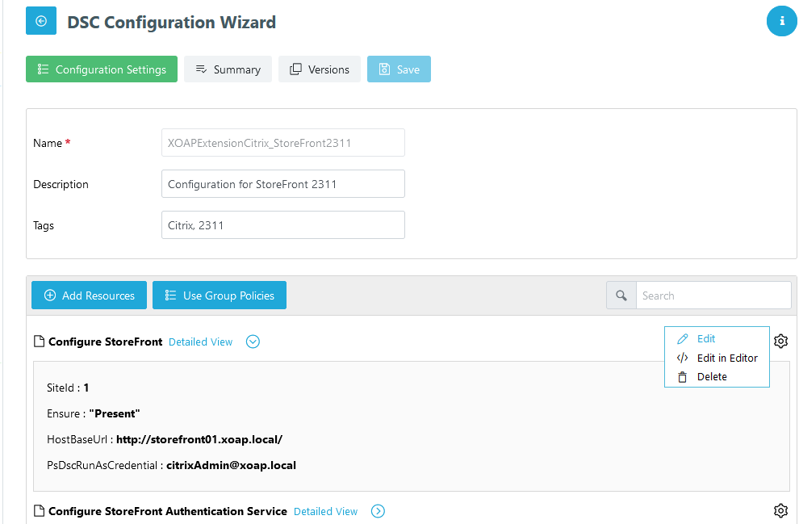Click the Name input field
The image size is (799, 524).
pos(282,143)
